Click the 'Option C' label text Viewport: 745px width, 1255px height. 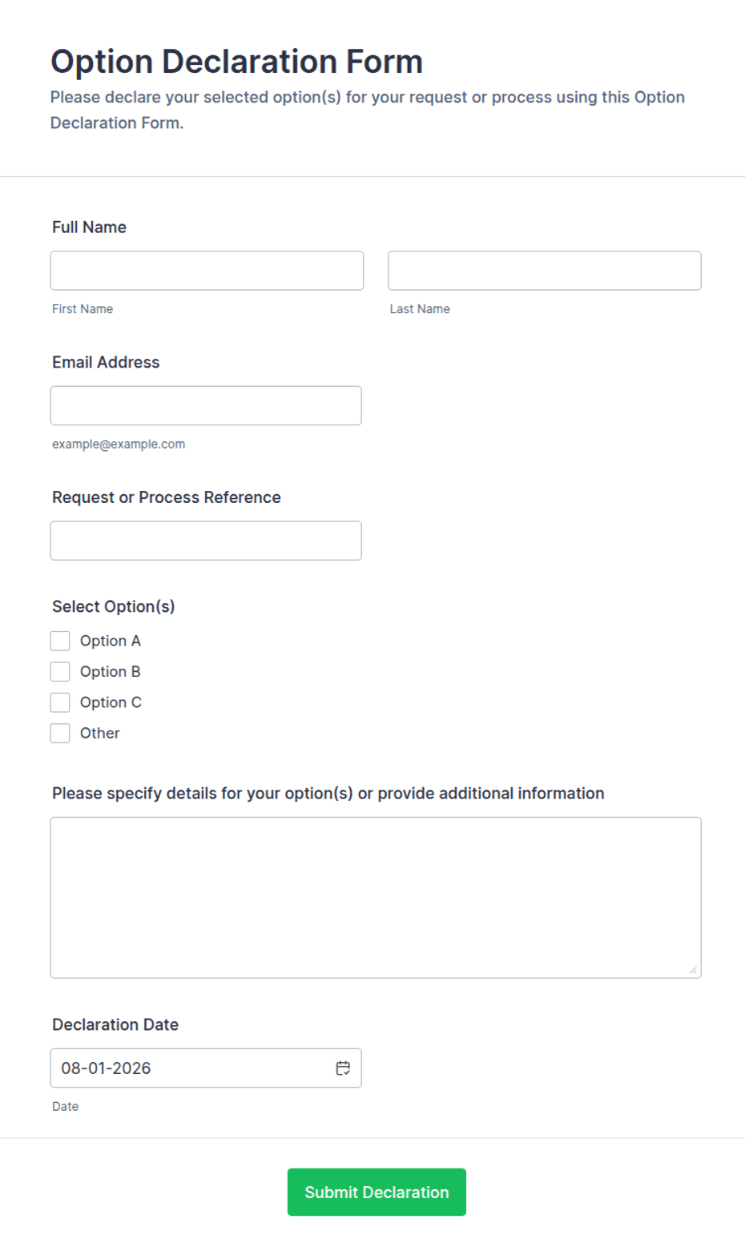[111, 702]
